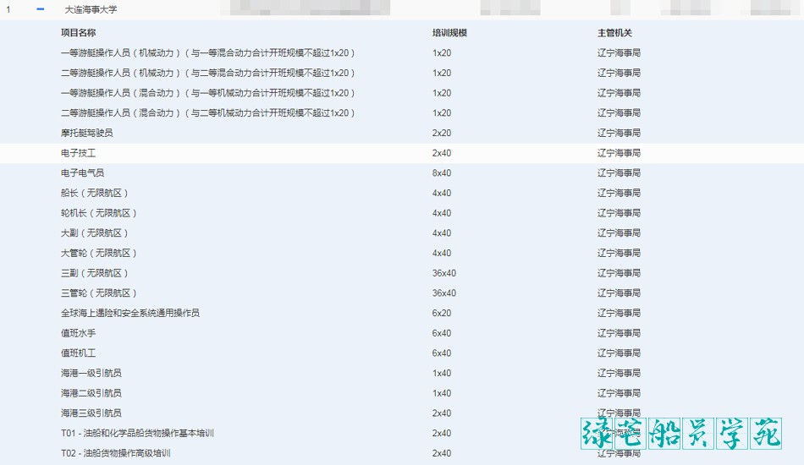Click the 4x40 scale for 船长
804x465 pixels.
[442, 193]
